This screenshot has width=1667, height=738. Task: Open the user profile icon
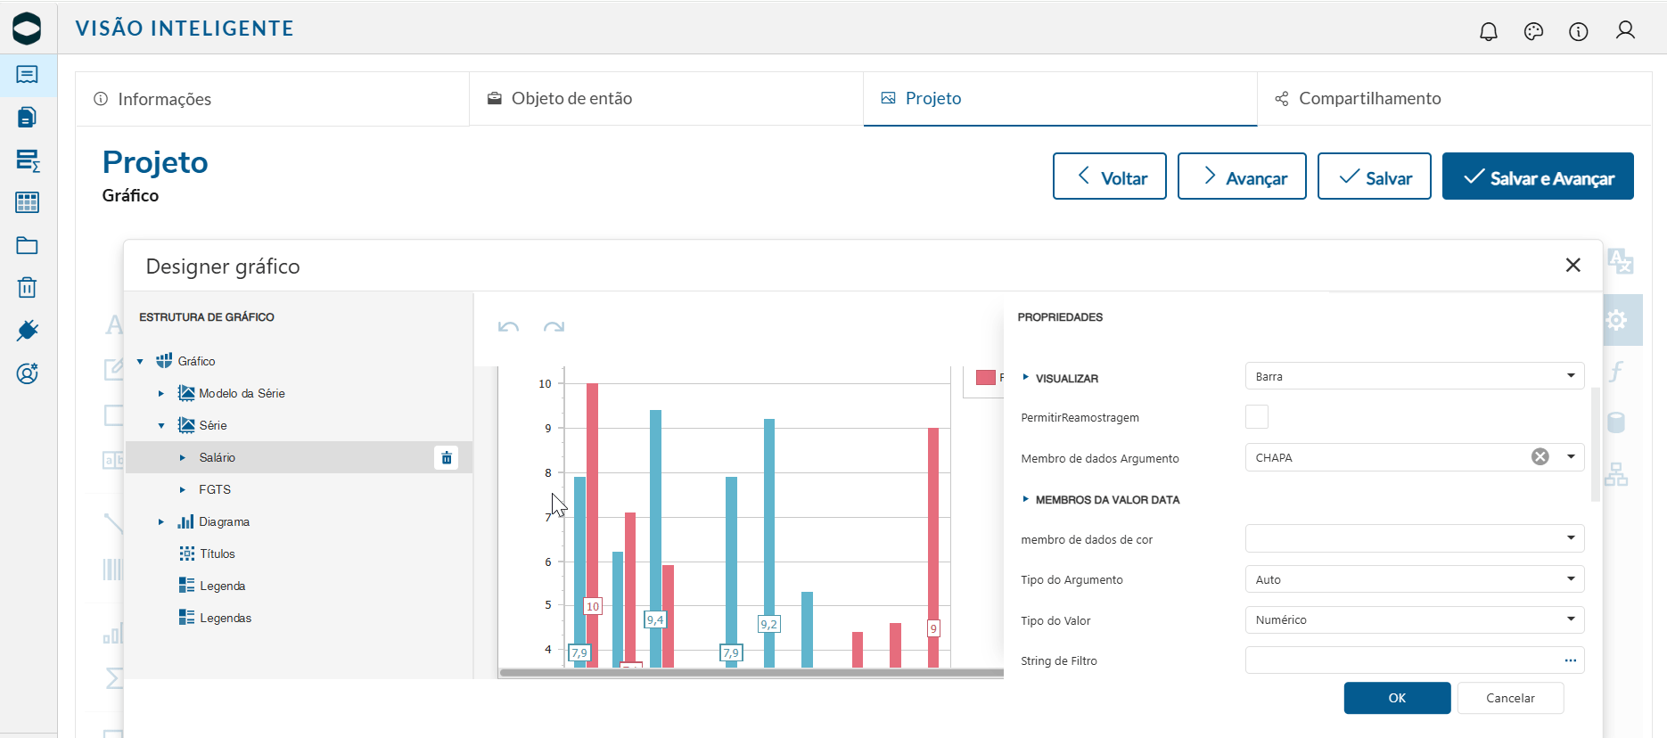coord(1625,30)
